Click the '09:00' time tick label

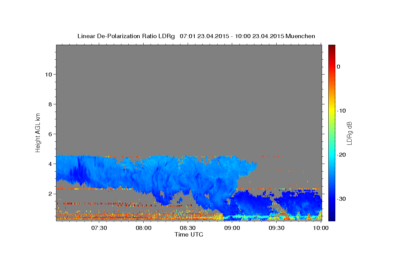[x=232, y=228]
